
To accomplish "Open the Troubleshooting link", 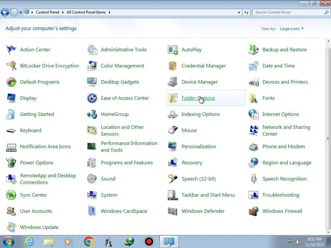I will (x=281, y=195).
